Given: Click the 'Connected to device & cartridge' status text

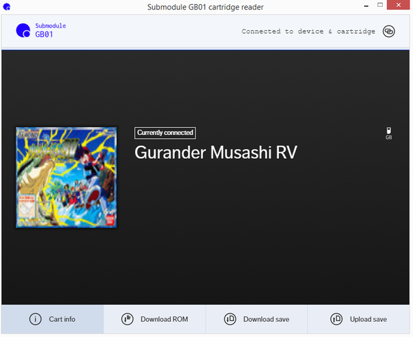Looking at the screenshot, I should pos(308,32).
